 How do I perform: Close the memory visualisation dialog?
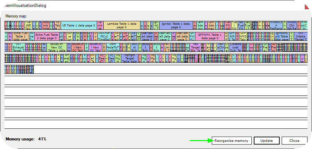pyautogui.click(x=294, y=140)
